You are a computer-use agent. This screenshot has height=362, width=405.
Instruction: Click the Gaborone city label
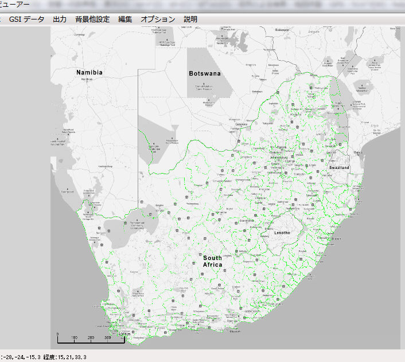tap(242, 124)
